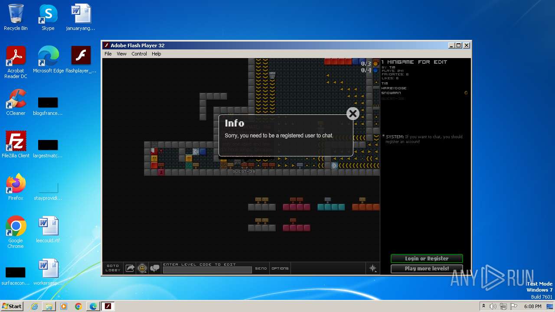Click Play more levels! button
This screenshot has height=312, width=555.
coord(427,268)
